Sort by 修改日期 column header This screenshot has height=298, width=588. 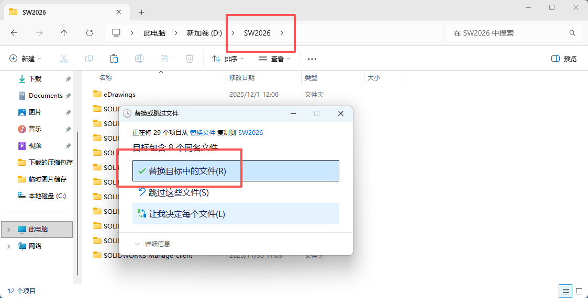pyautogui.click(x=242, y=78)
